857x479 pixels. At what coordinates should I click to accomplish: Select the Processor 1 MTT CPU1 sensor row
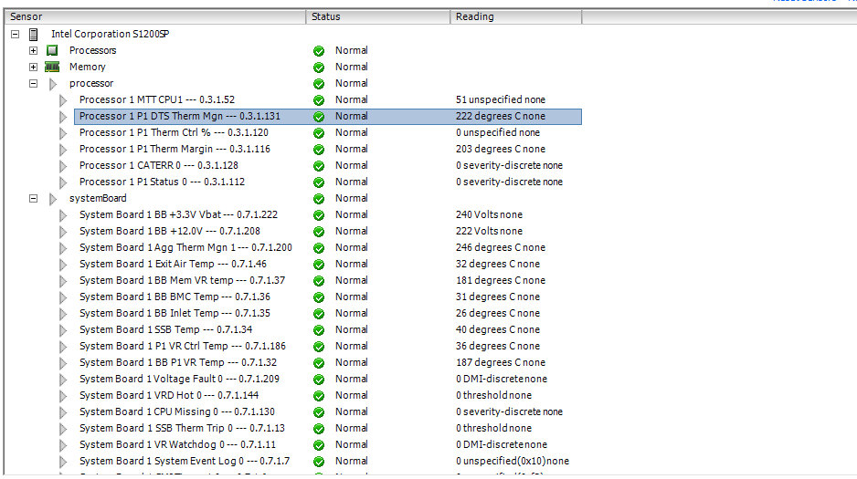pyautogui.click(x=157, y=99)
